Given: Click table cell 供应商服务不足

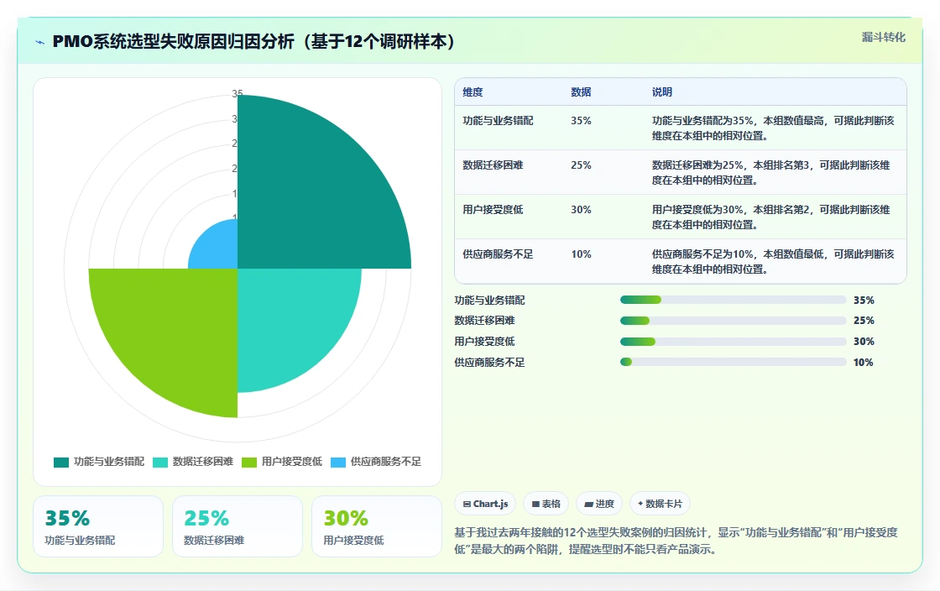Looking at the screenshot, I should click(x=498, y=254).
